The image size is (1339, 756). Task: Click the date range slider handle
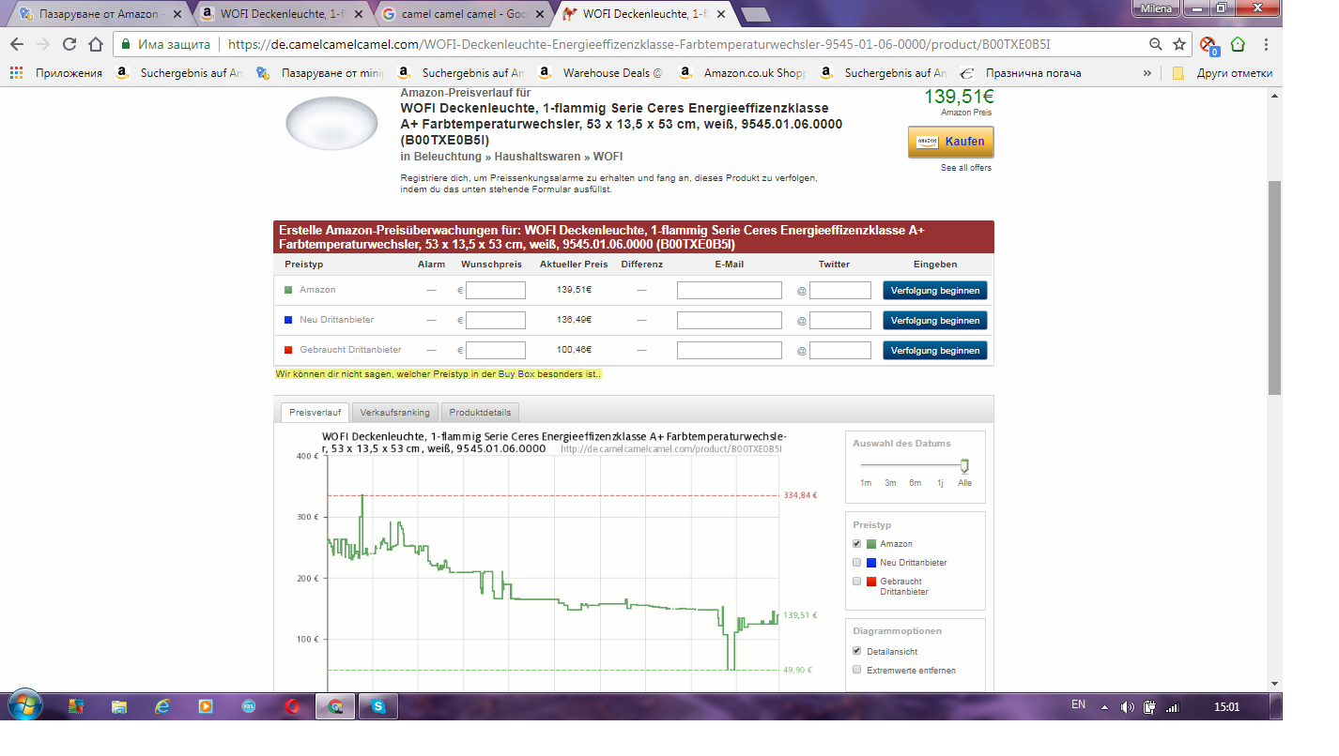point(964,466)
